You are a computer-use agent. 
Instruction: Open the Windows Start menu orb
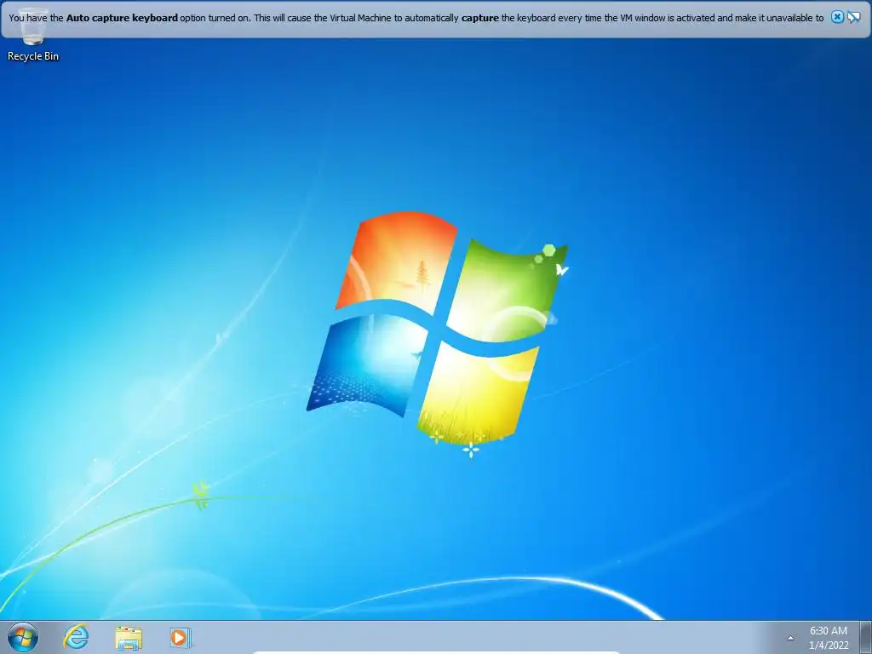[x=23, y=637]
